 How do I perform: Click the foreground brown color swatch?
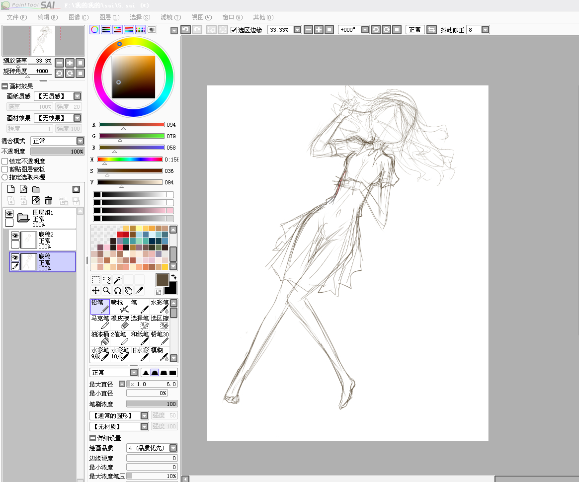click(x=163, y=280)
